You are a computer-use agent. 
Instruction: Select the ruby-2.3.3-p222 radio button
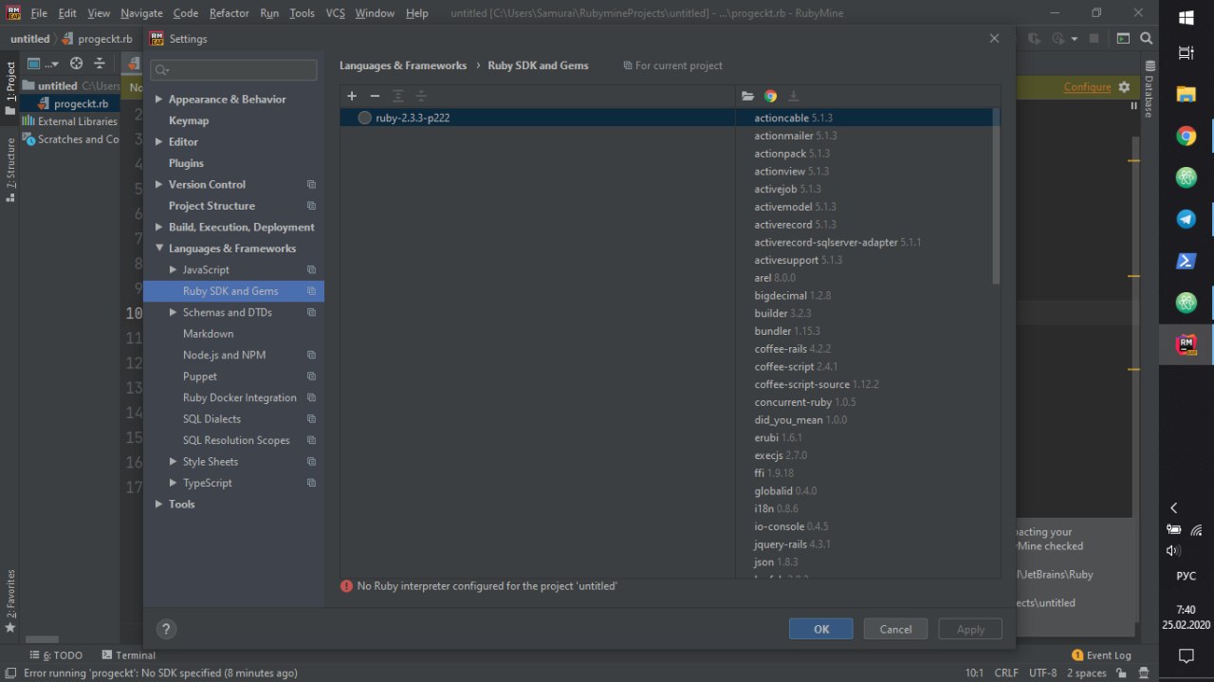(x=365, y=118)
